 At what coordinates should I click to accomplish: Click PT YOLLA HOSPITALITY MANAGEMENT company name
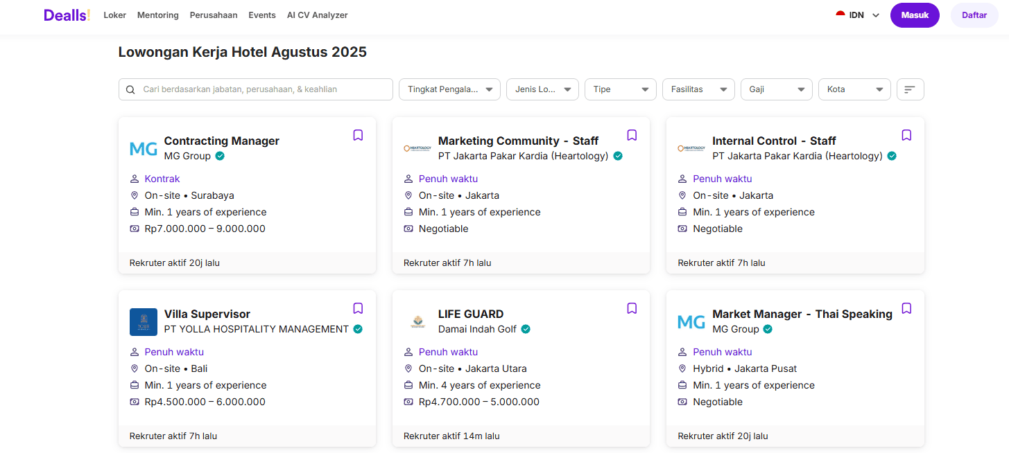(257, 329)
